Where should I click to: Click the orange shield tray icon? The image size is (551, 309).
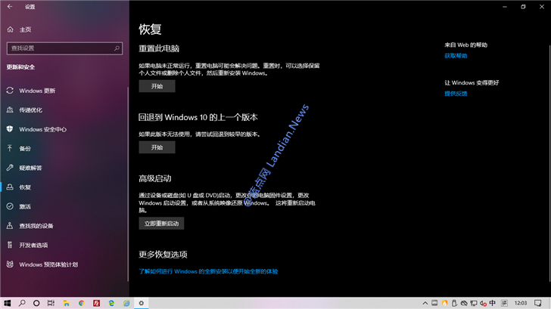click(444, 303)
